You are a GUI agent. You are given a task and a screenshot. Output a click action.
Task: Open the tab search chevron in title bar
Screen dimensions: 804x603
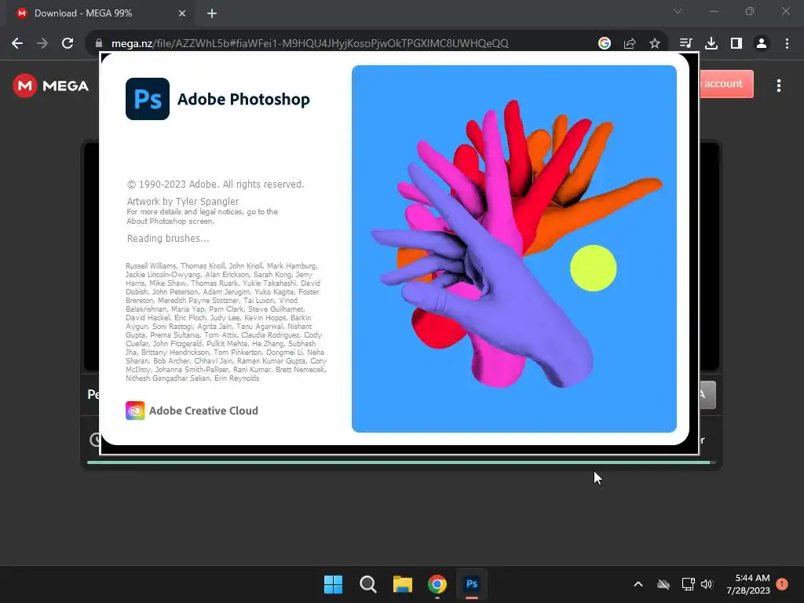(678, 11)
